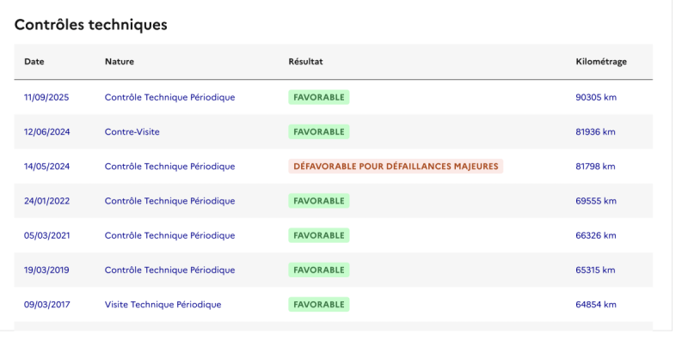This screenshot has height=346, width=688.
Task: Open the 24/01/2022 date entry
Action: coord(46,201)
